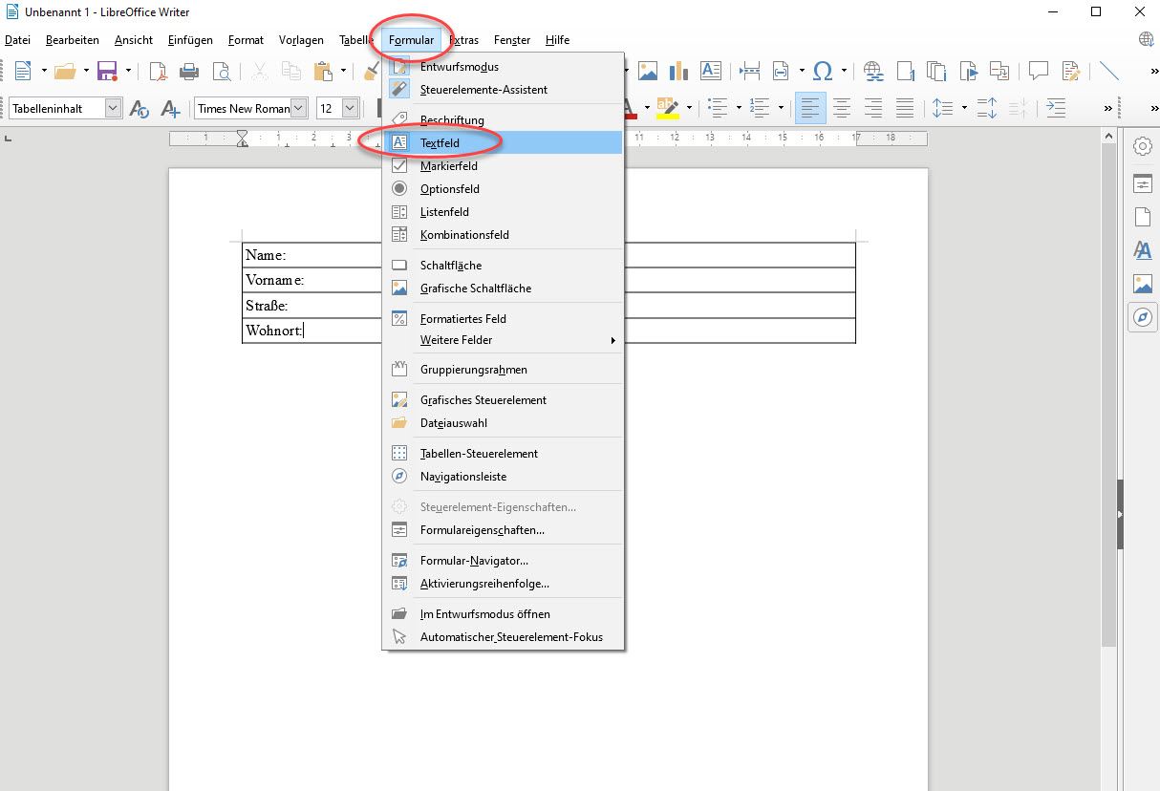Open the Gallery panel in the sidebar
The width and height of the screenshot is (1160, 791).
pos(1142,284)
